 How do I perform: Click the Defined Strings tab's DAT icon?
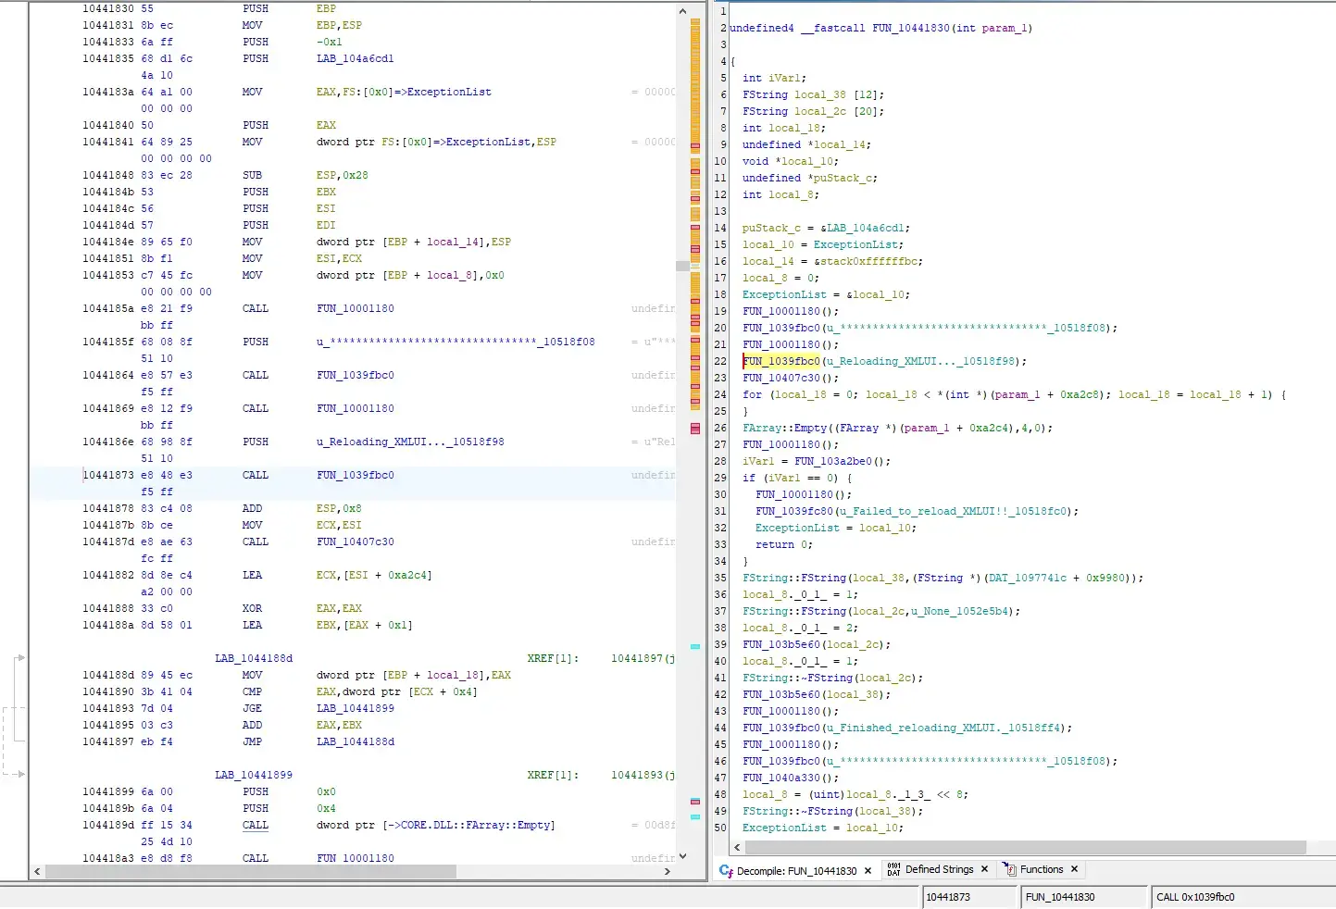(893, 869)
